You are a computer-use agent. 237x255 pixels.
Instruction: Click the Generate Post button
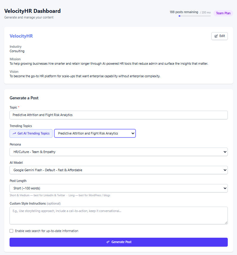click(118, 242)
